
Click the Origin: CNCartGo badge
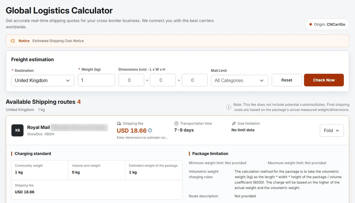point(327,25)
